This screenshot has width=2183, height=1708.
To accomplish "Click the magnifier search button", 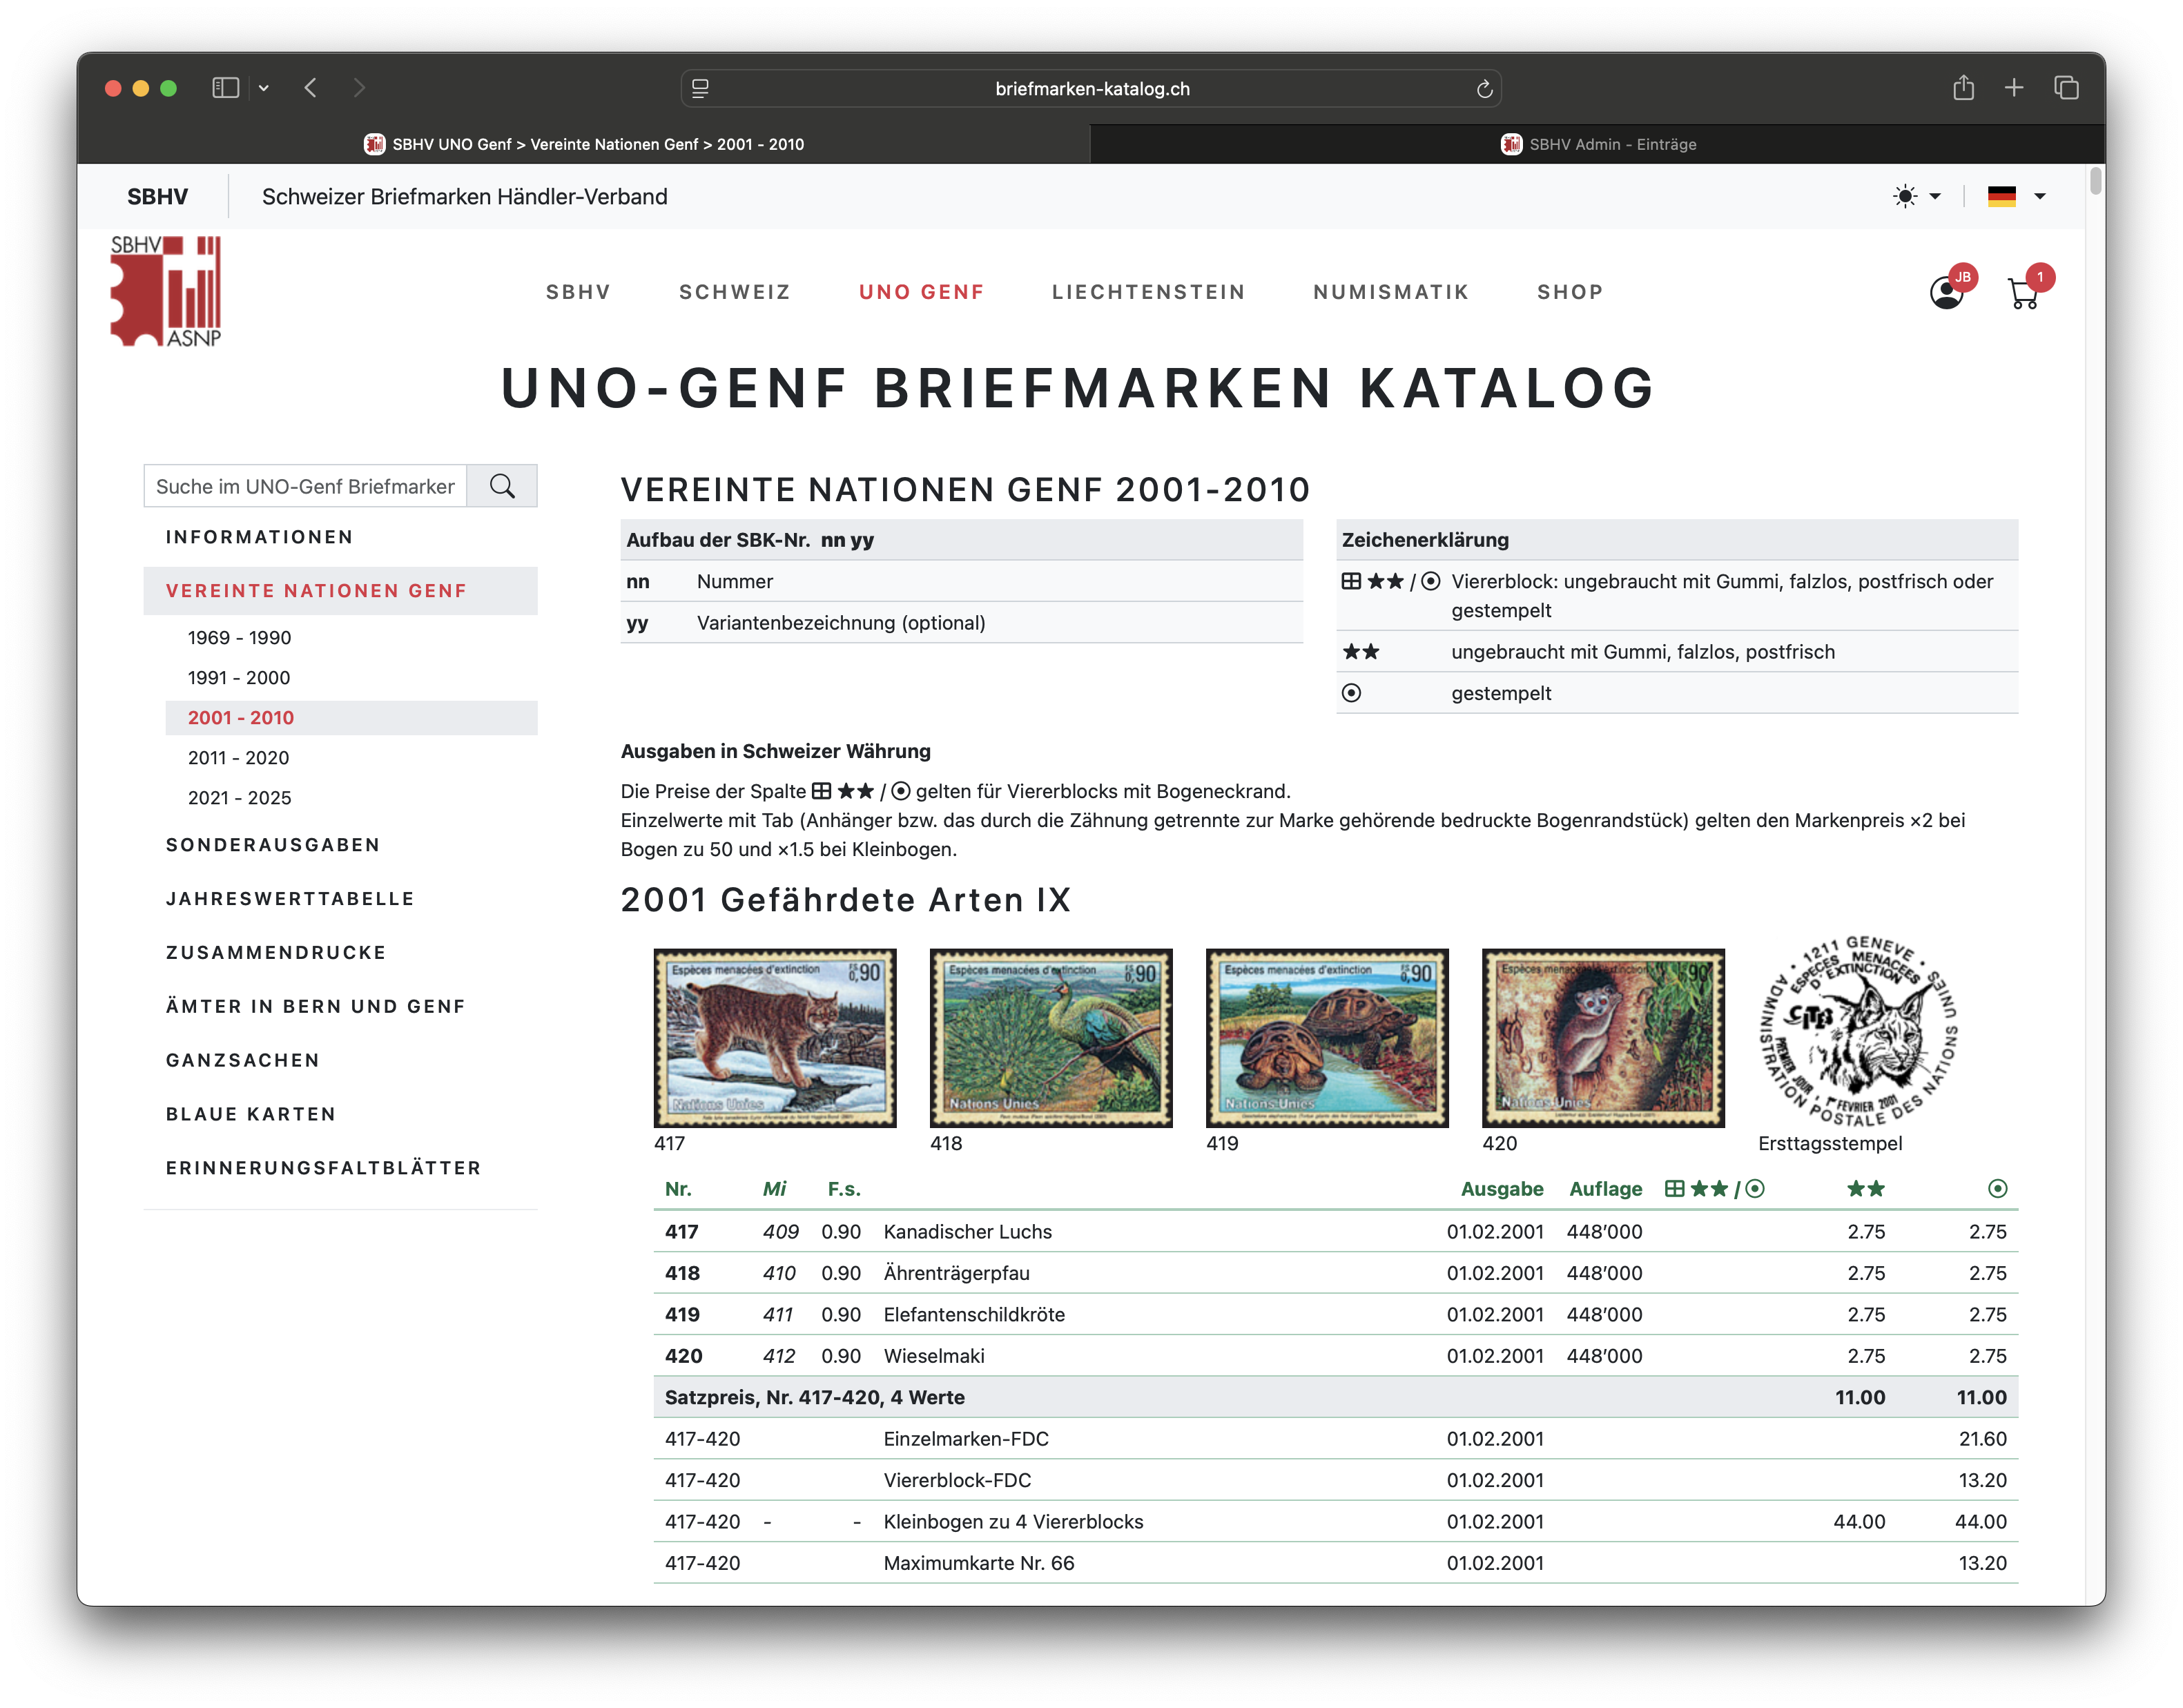I will 502,486.
